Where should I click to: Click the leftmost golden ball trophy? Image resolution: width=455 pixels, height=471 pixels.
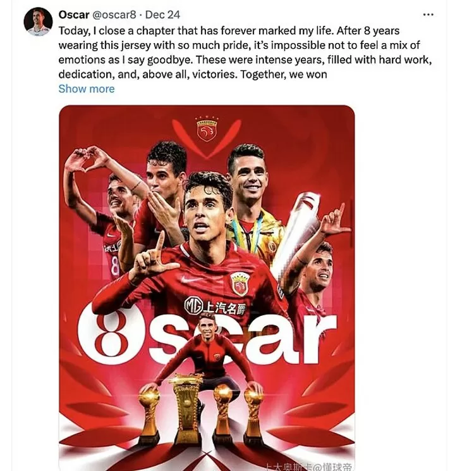pos(149,415)
